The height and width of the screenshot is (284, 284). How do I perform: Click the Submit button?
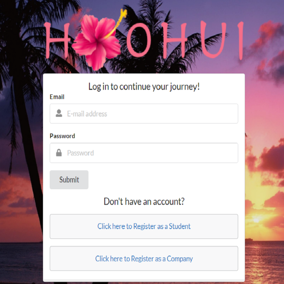69,180
